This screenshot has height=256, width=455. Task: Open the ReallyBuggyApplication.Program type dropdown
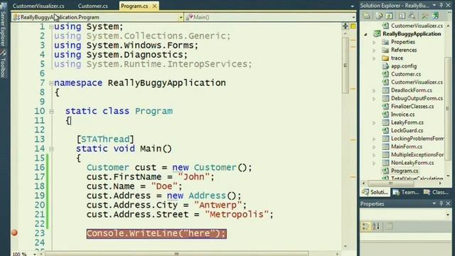(x=181, y=17)
